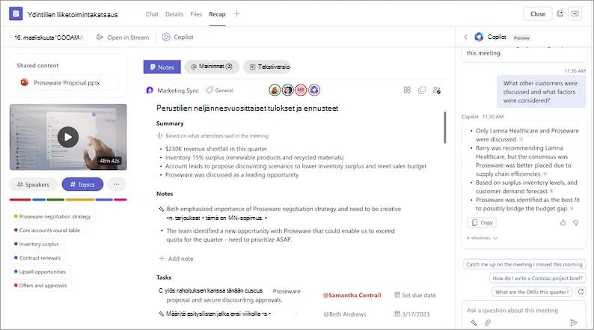Refresh the Copilot suggestions
This screenshot has width=594, height=330.
point(581,291)
